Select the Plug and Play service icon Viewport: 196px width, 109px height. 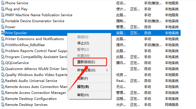(x=3, y=9)
